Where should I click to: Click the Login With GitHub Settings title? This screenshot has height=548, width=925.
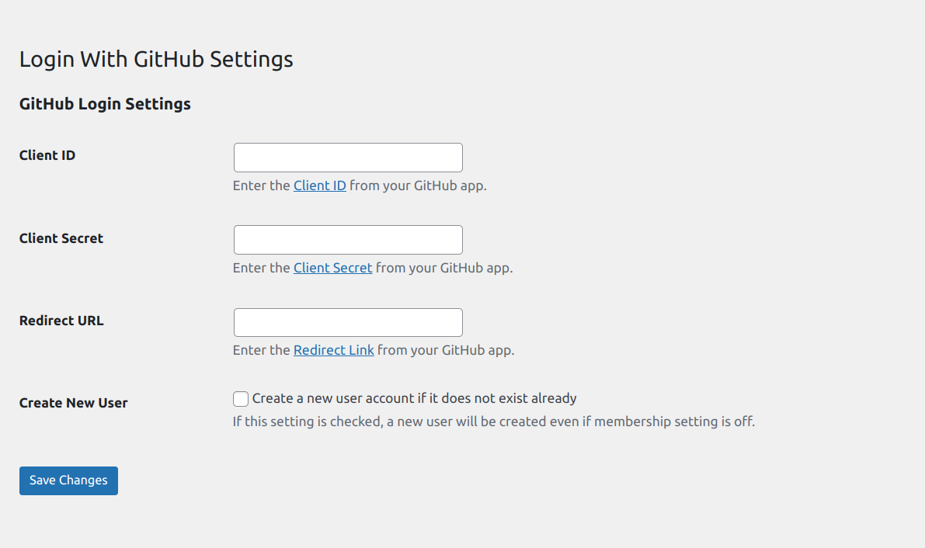[156, 60]
